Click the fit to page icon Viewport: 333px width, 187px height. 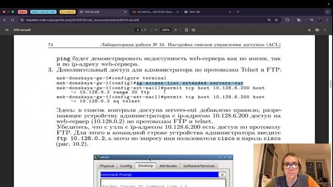click(x=186, y=30)
